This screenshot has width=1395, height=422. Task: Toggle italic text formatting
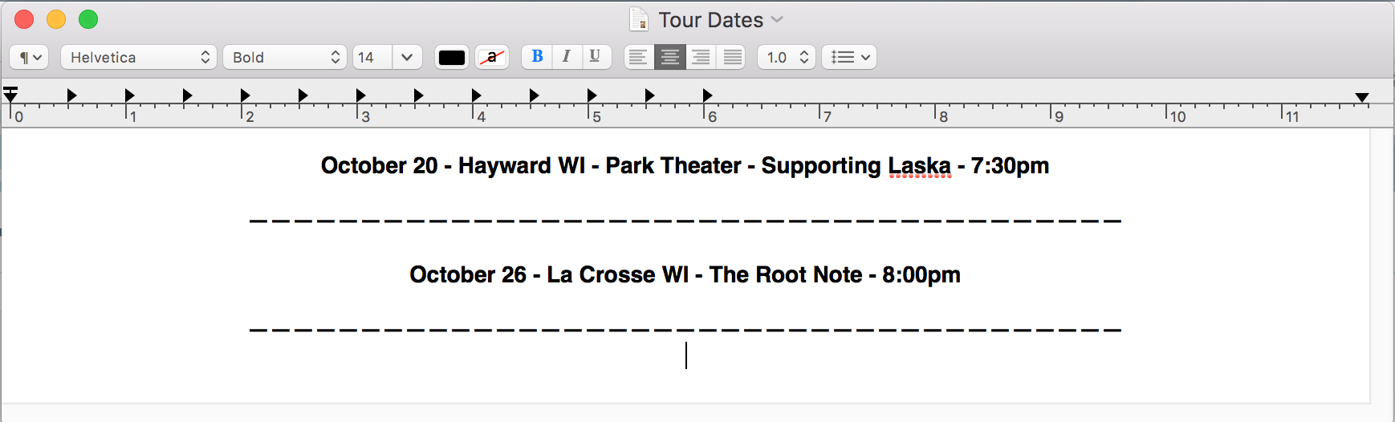[566, 57]
